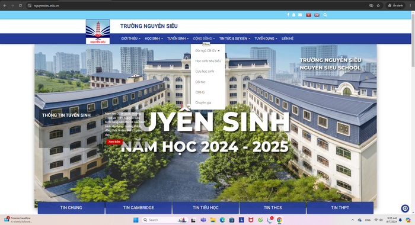Open File Explorer from the taskbar
Viewport: 415px width, 225px height.
(213, 220)
